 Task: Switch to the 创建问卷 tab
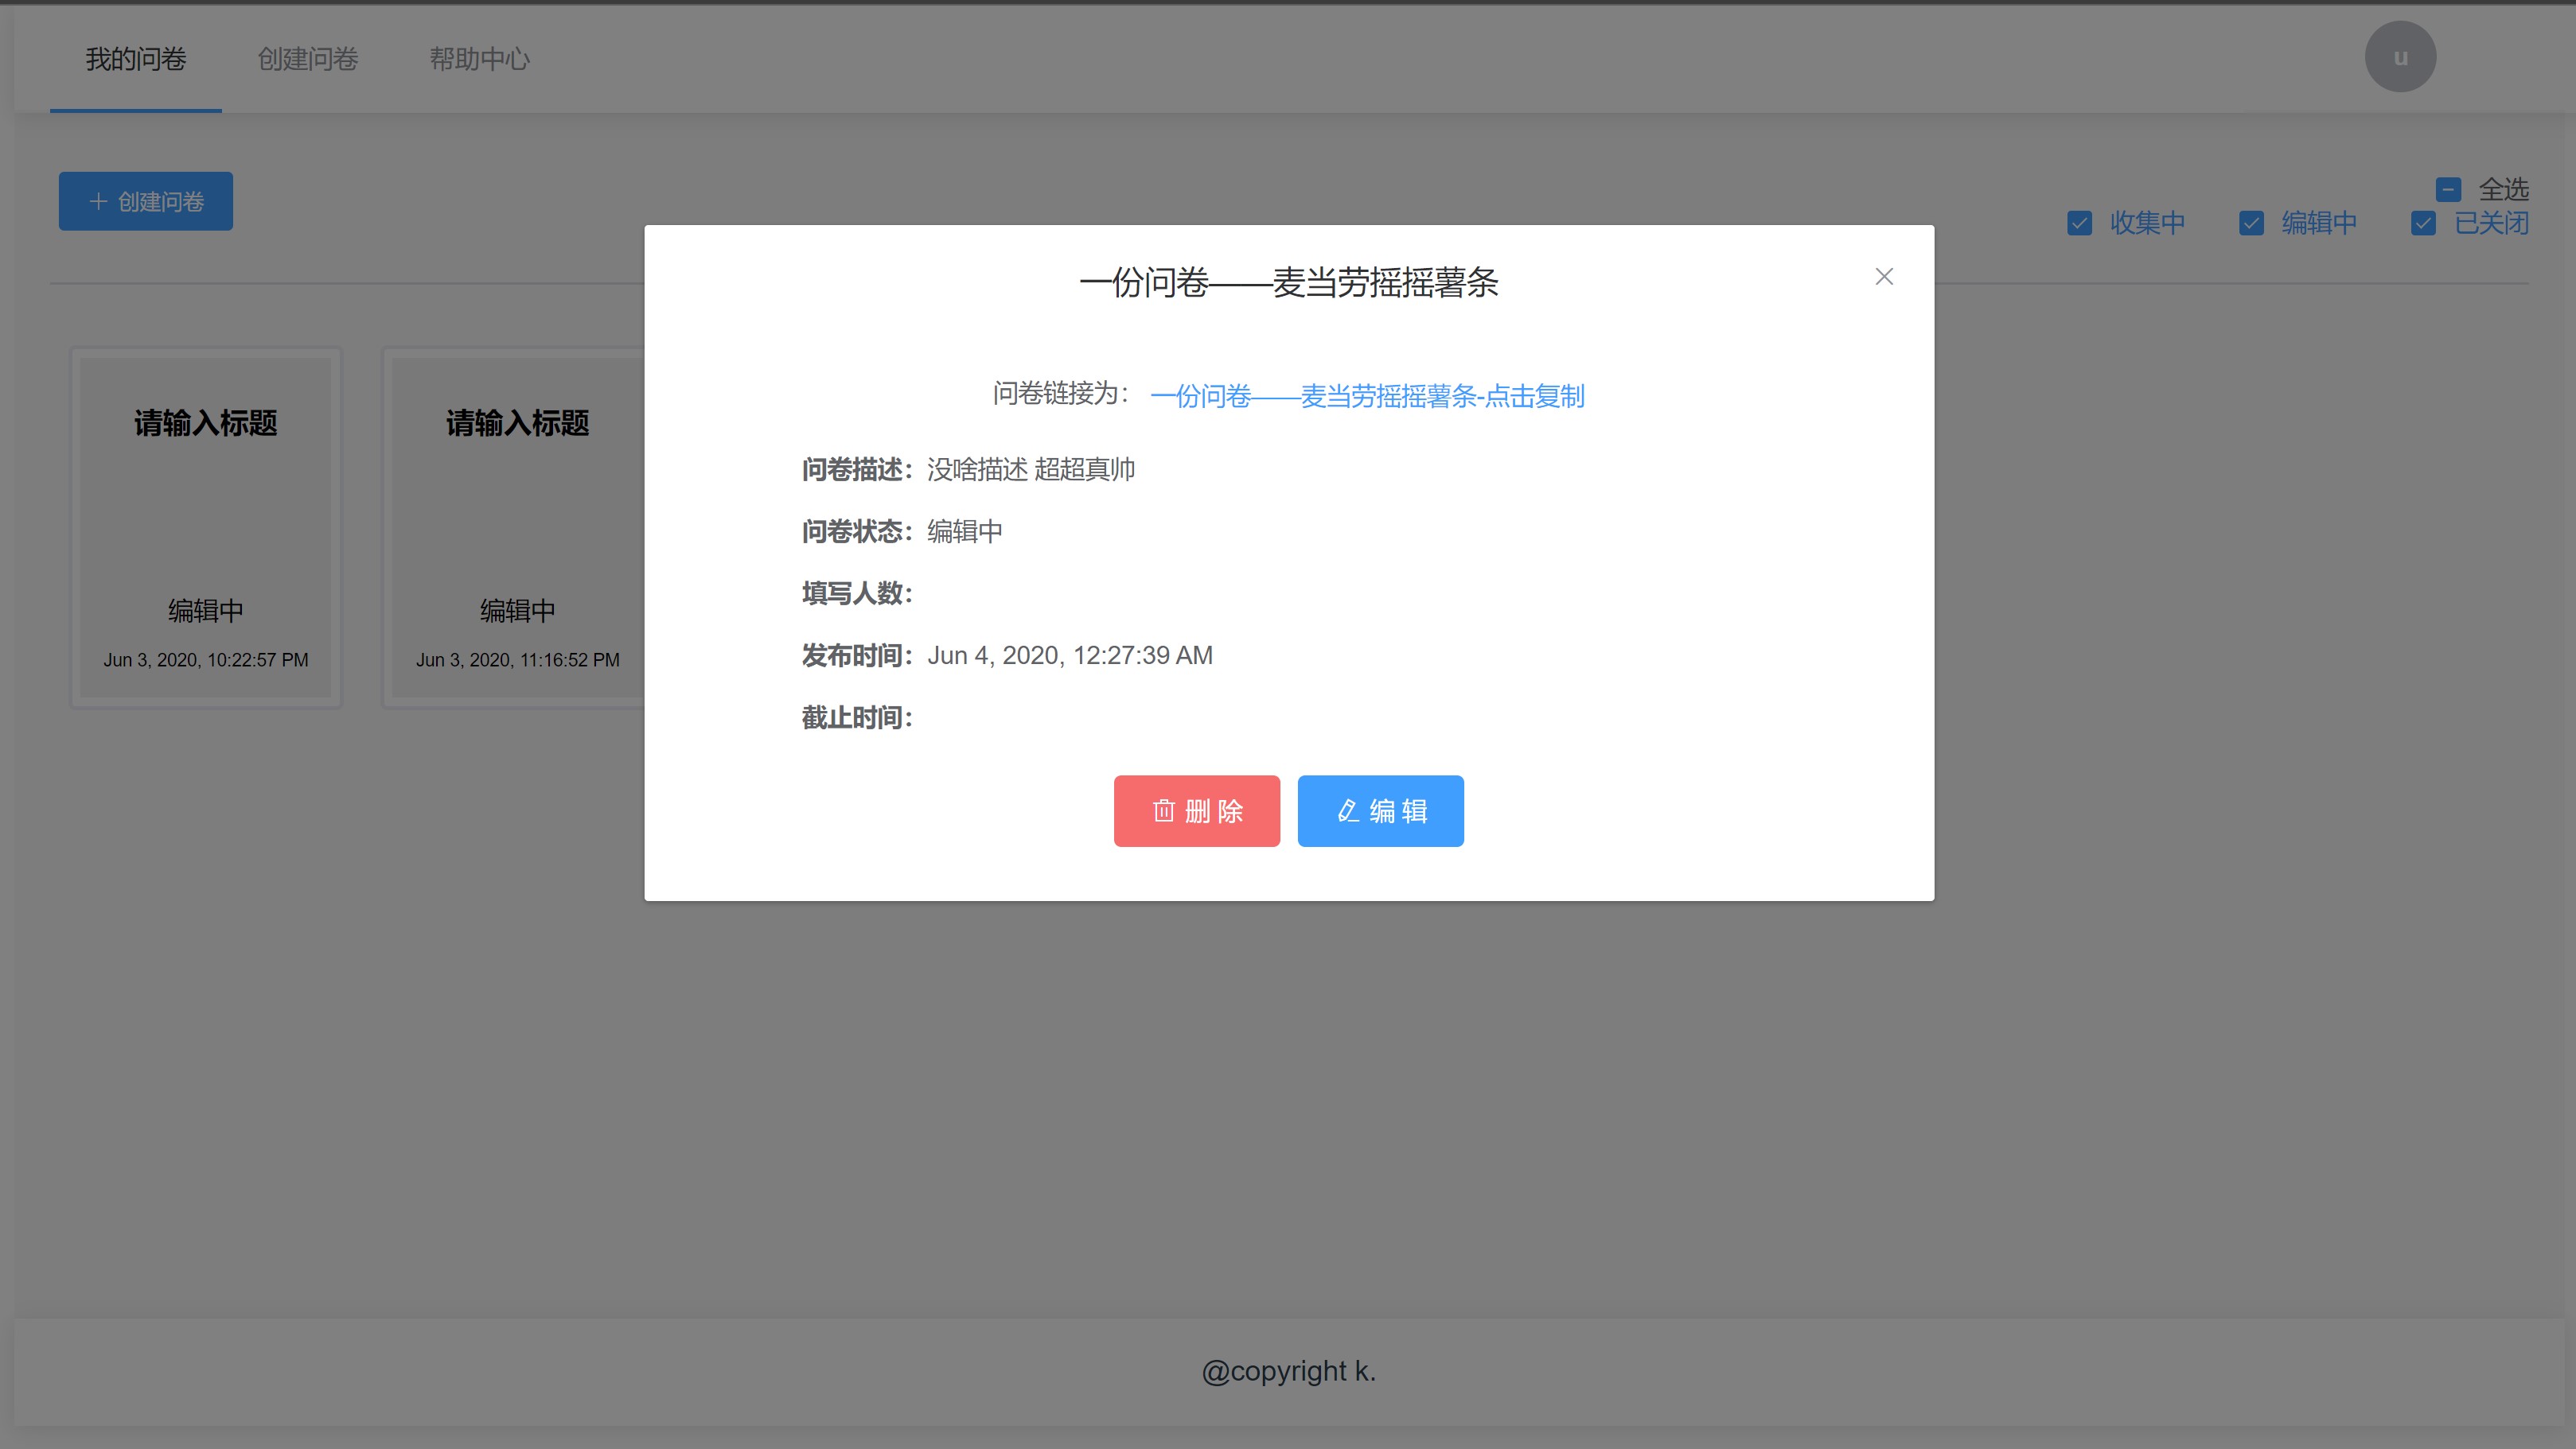click(x=308, y=59)
